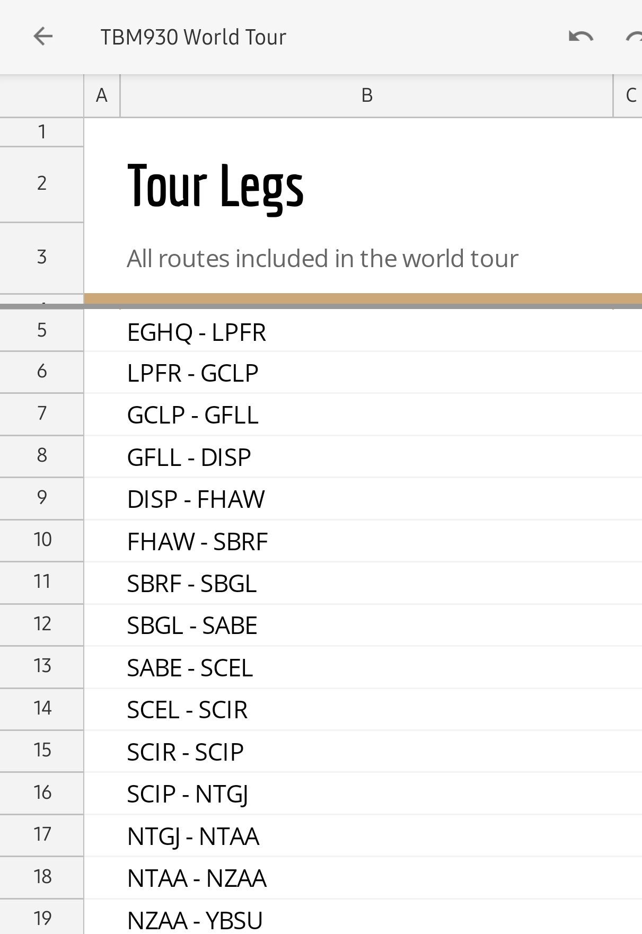Select row 2 header
Screen dimensions: 642x934
42,183
